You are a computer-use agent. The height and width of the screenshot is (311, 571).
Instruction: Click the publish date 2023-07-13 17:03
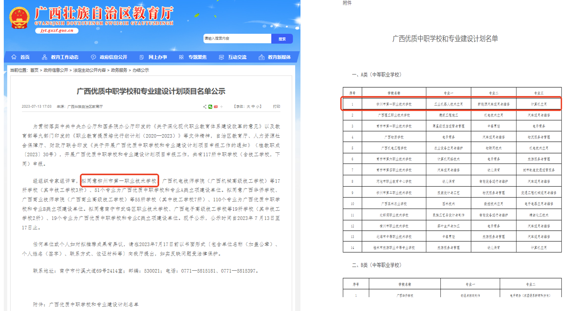[37, 107]
